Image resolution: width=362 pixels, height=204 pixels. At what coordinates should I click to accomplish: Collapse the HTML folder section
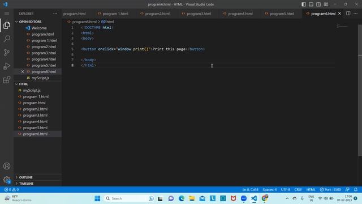pos(37,84)
